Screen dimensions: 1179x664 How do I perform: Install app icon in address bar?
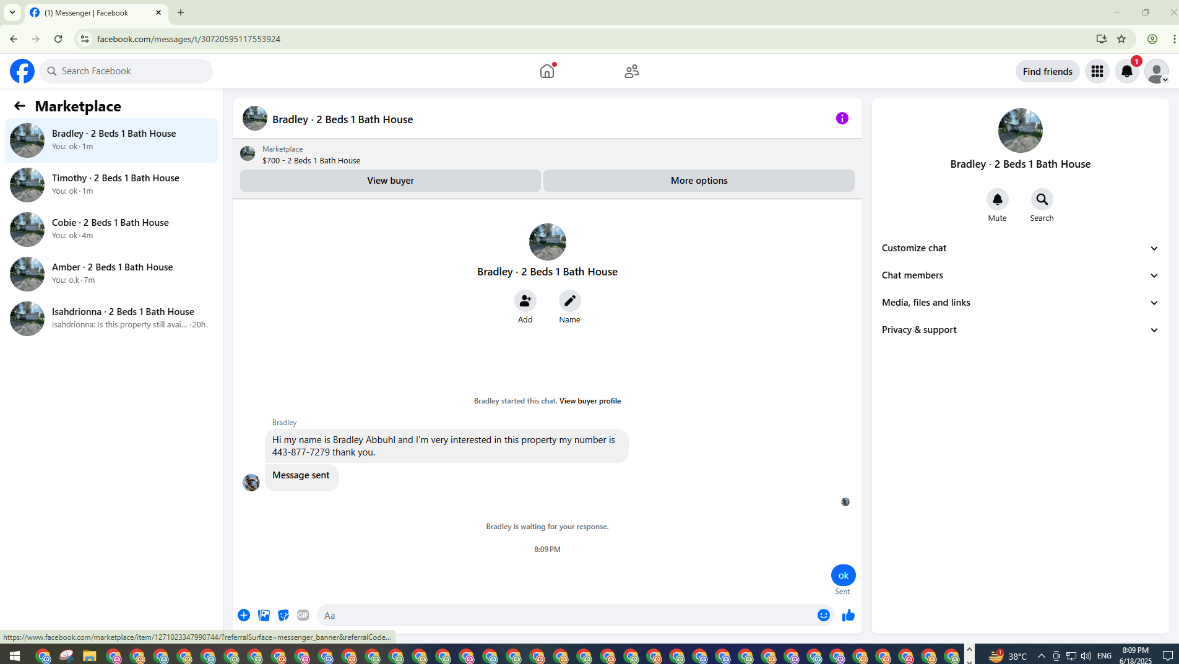[x=1102, y=39]
